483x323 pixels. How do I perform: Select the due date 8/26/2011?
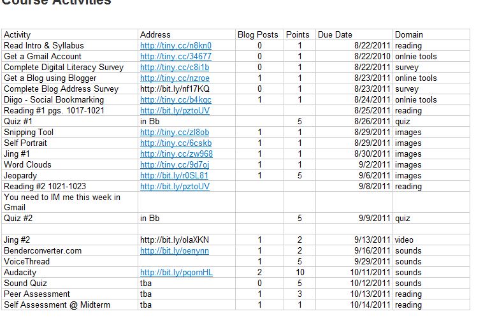(372, 121)
